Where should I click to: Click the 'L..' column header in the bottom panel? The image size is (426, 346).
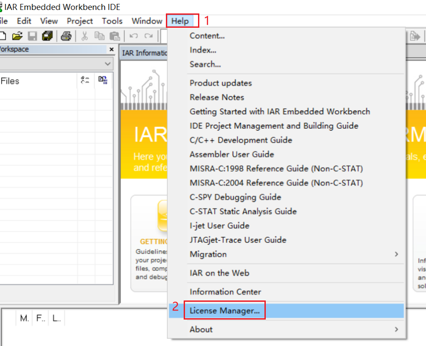(x=56, y=318)
